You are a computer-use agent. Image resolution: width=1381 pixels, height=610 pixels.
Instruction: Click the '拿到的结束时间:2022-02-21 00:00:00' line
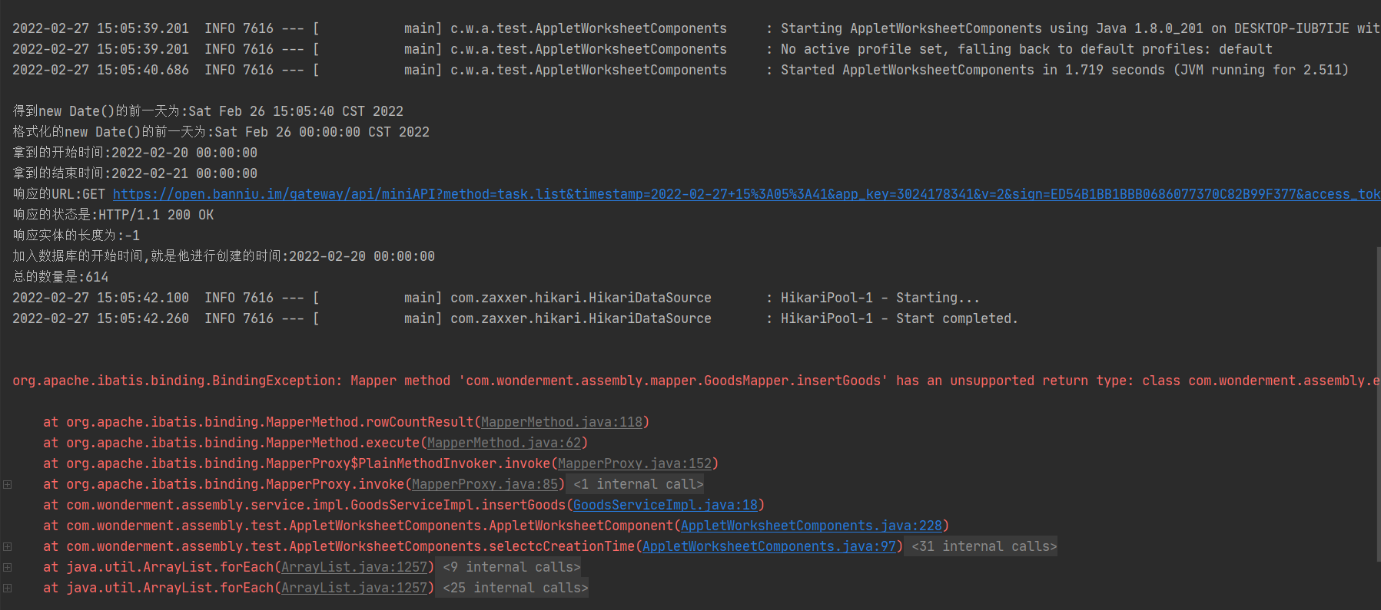135,173
